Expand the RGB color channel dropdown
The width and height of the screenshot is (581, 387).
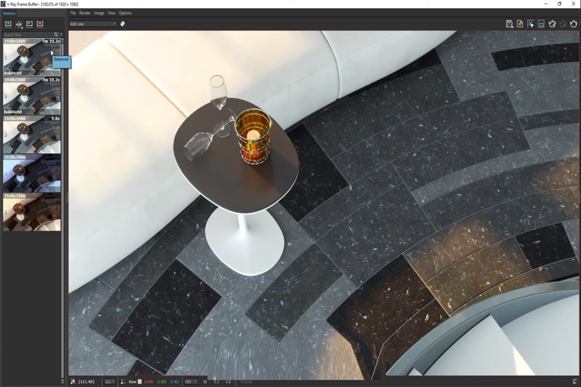(x=93, y=23)
